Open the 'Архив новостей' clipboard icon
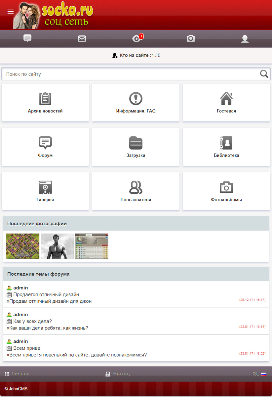This screenshot has width=272, height=397. coord(45,99)
